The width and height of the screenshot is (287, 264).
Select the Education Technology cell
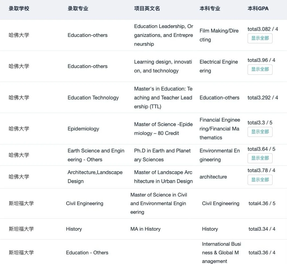[x=93, y=98]
